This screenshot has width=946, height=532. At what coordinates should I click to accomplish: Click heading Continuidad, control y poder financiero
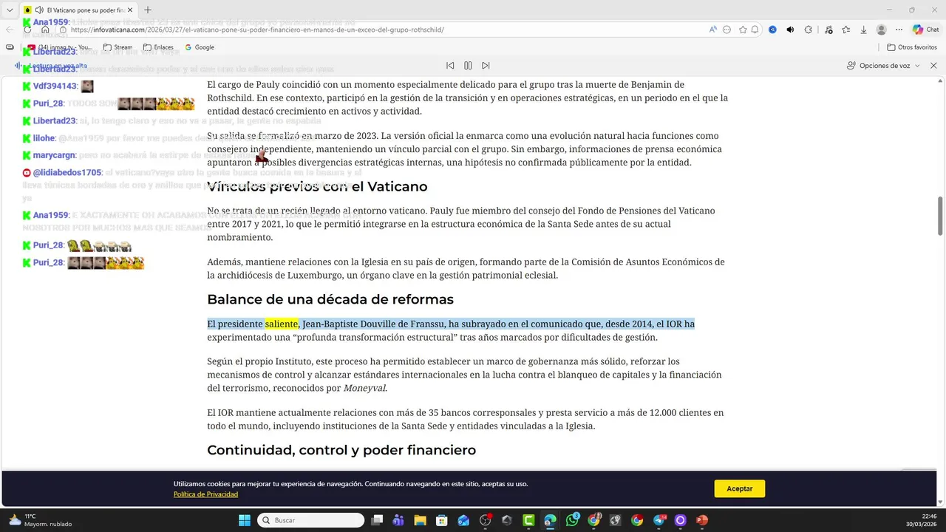click(341, 450)
